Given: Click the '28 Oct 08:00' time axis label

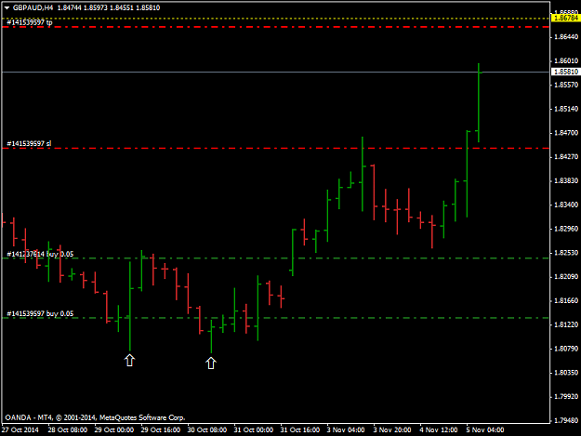Looking at the screenshot, I should pyautogui.click(x=68, y=430).
